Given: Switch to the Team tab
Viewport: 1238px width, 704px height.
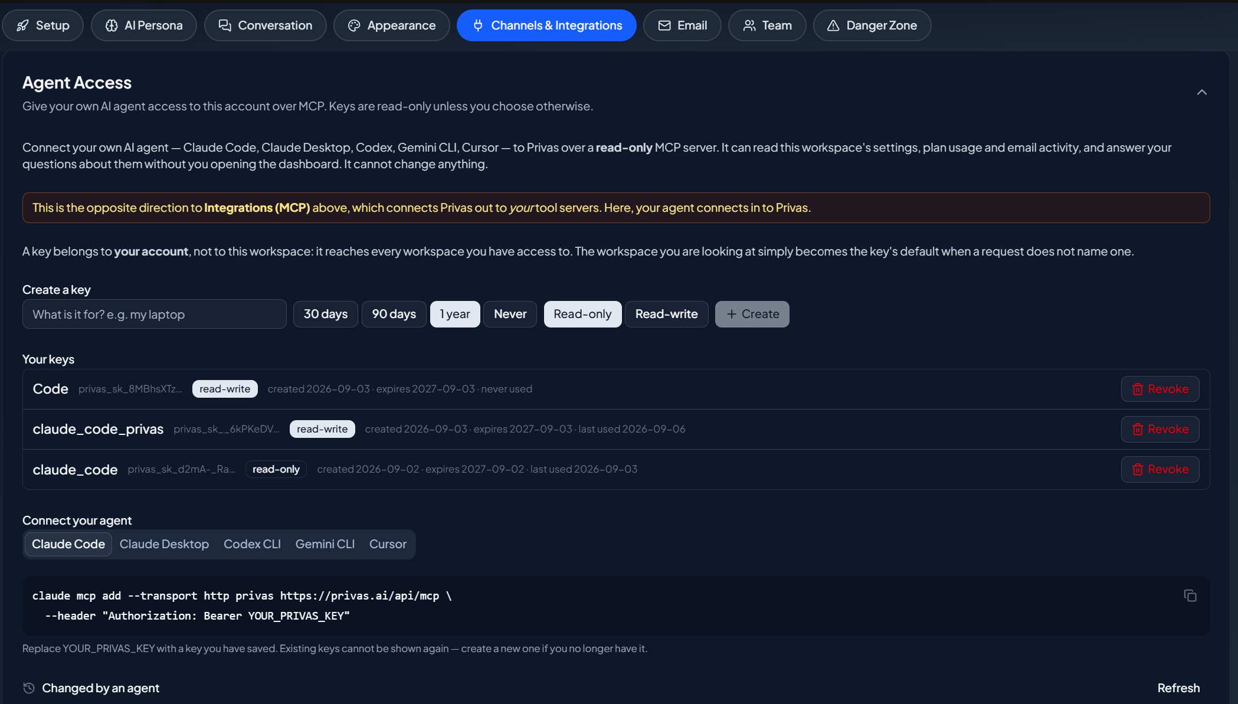Looking at the screenshot, I should pyautogui.click(x=767, y=25).
